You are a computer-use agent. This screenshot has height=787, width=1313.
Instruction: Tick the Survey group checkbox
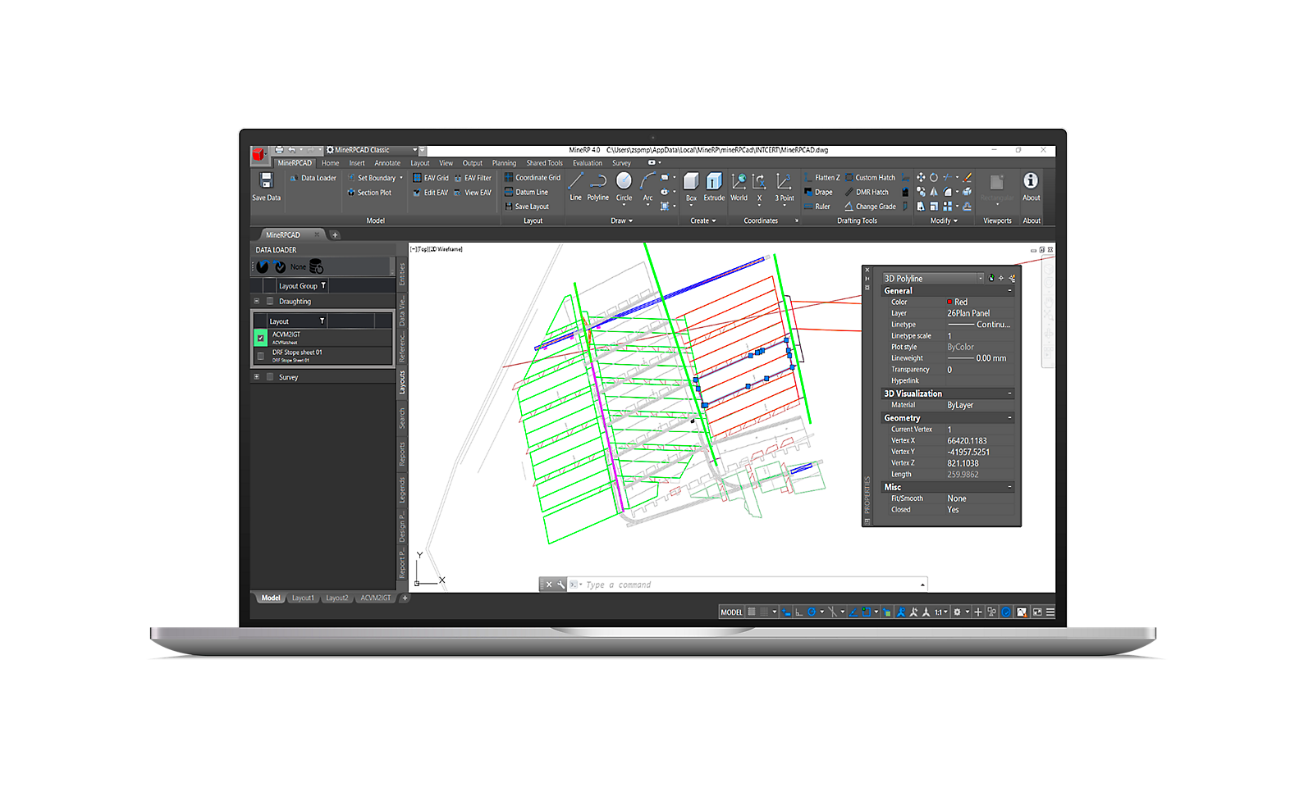pos(270,377)
